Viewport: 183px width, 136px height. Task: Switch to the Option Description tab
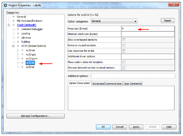click(79, 83)
